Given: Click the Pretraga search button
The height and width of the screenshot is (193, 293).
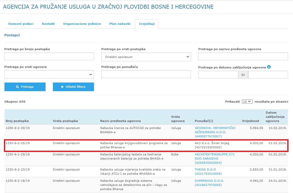Looking at the screenshot, I should point(25,87).
